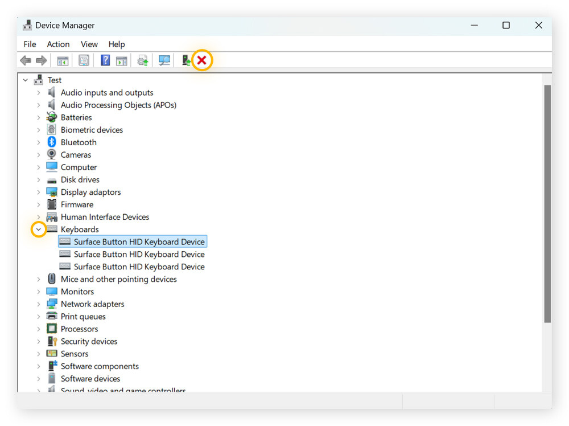Expand Display adaptors category
This screenshot has height=426, width=569.
39,192
